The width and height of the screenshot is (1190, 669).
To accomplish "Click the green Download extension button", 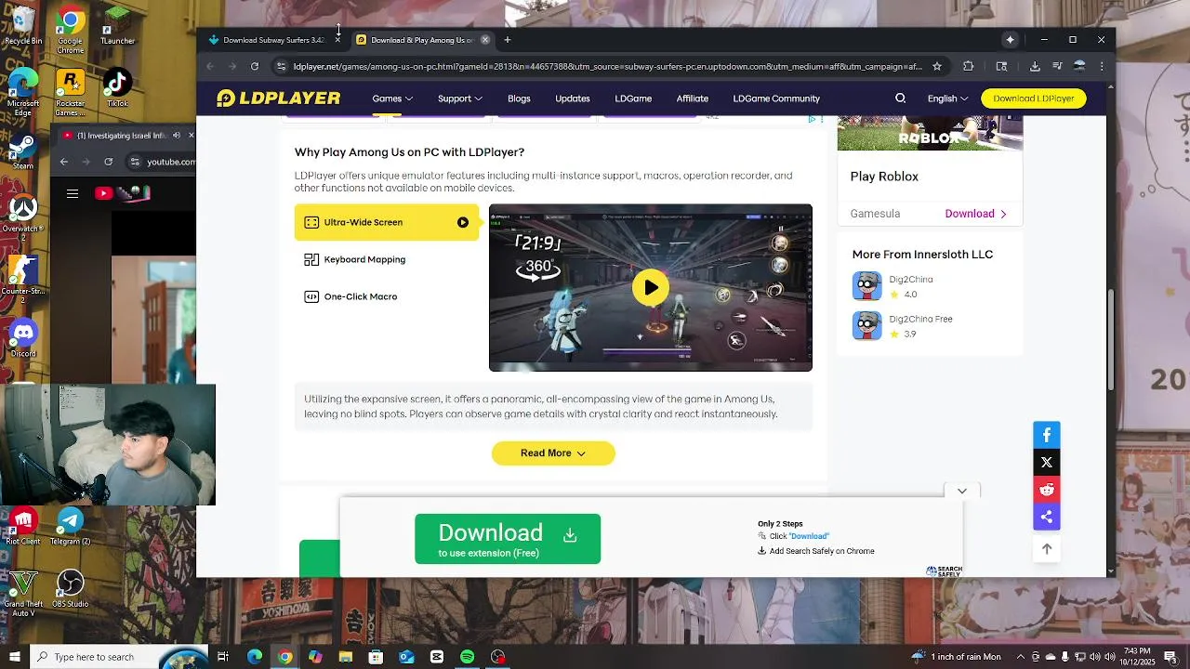I will tap(508, 539).
